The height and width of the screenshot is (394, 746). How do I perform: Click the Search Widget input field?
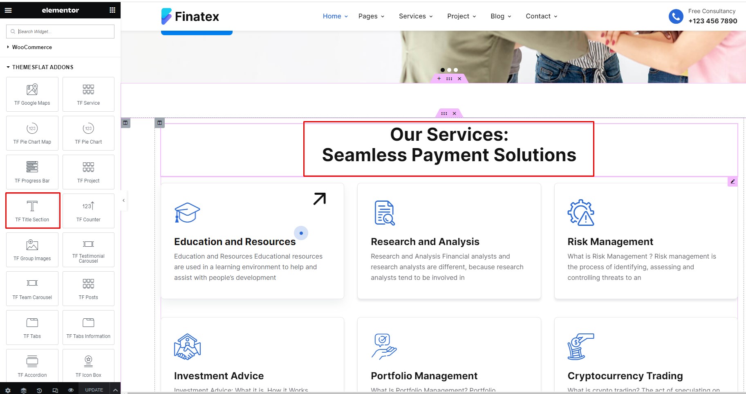(60, 32)
